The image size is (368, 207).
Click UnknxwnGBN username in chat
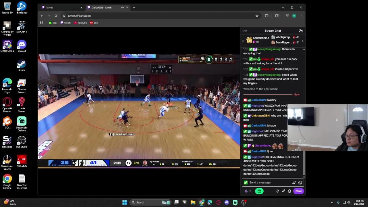click(x=260, y=116)
